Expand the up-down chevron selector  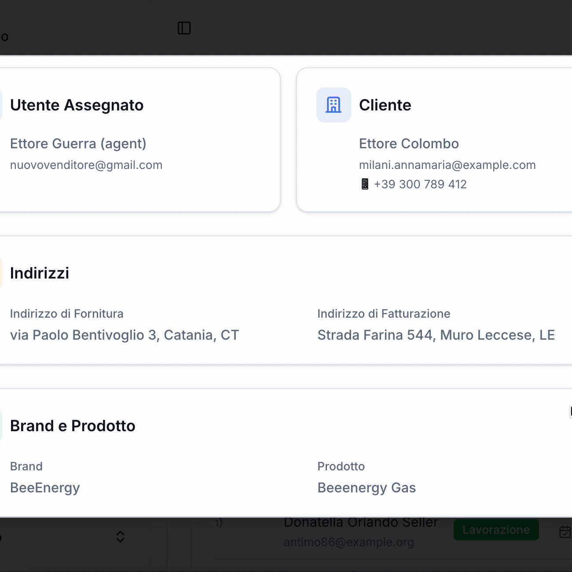[x=120, y=536]
